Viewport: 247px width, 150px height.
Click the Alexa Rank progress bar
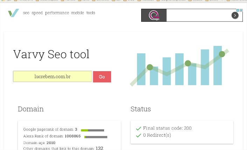[96, 137]
